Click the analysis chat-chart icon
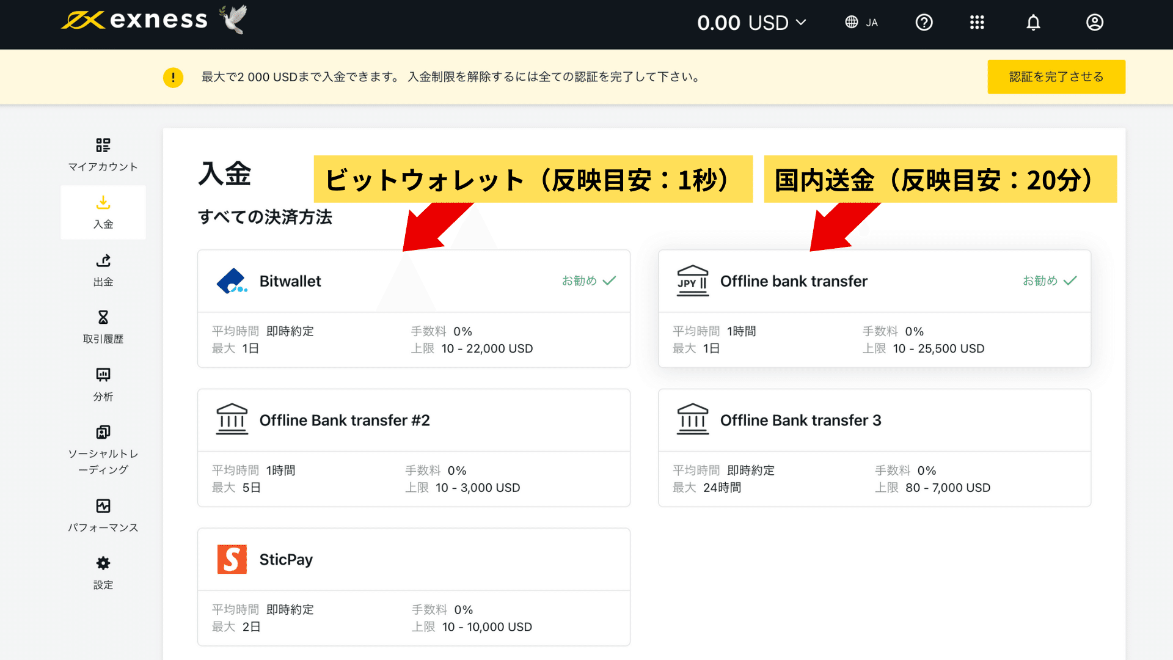This screenshot has width=1173, height=660. [103, 375]
